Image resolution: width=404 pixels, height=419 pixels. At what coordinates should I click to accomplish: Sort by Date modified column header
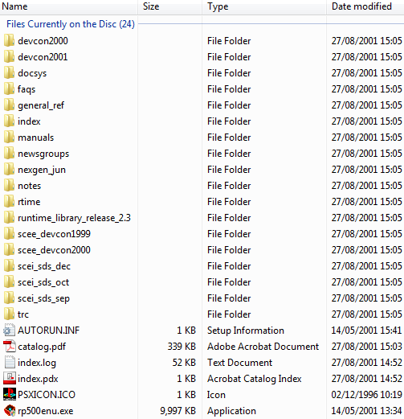tap(365, 6)
